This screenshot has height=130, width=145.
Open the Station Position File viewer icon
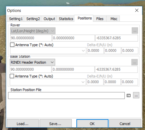click(x=129, y=95)
